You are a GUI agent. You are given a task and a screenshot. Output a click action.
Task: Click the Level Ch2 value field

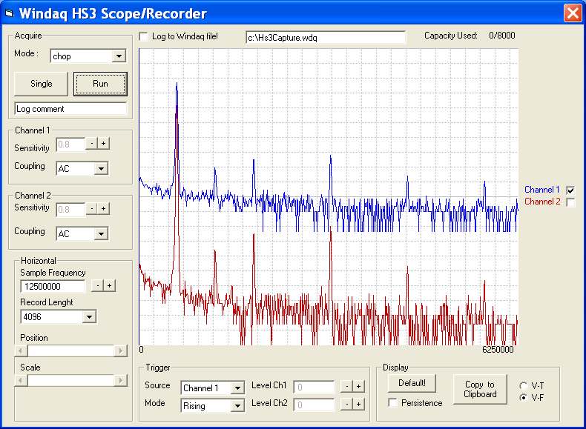coord(314,405)
